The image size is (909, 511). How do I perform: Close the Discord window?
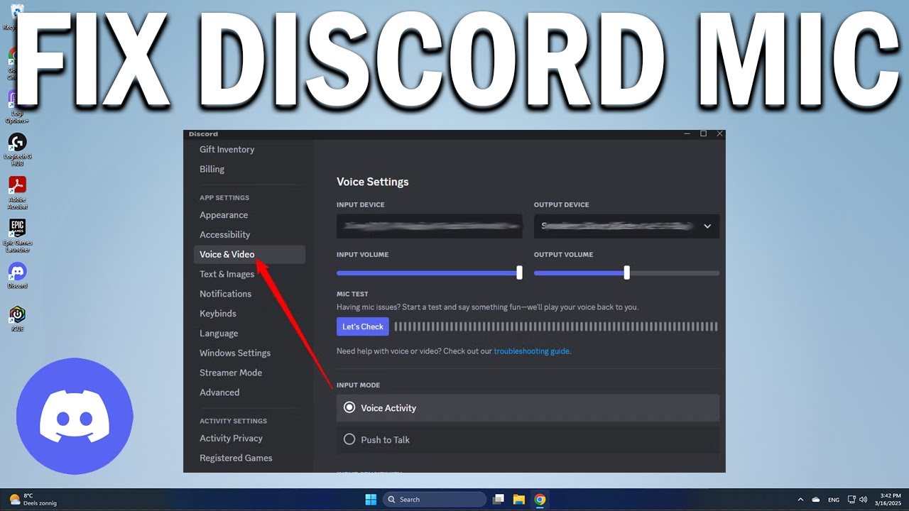[719, 133]
